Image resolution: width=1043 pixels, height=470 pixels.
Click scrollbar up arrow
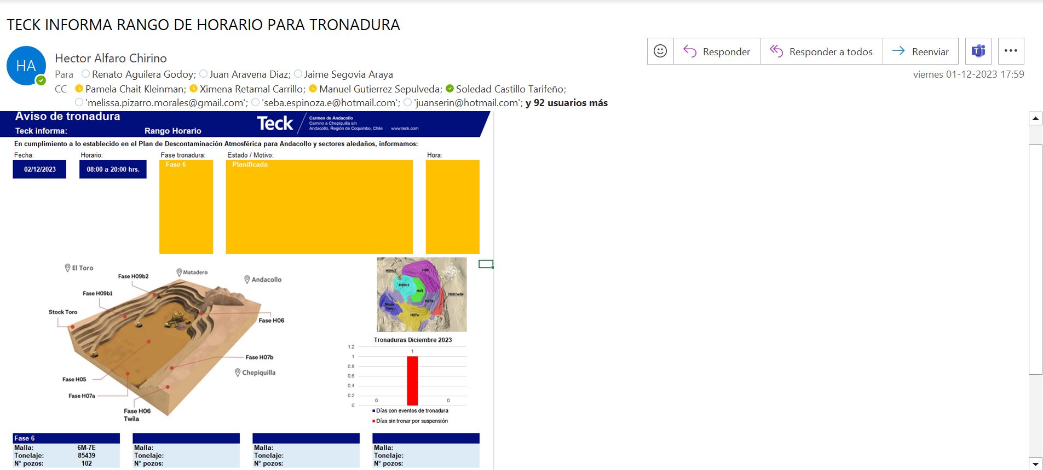[1035, 118]
